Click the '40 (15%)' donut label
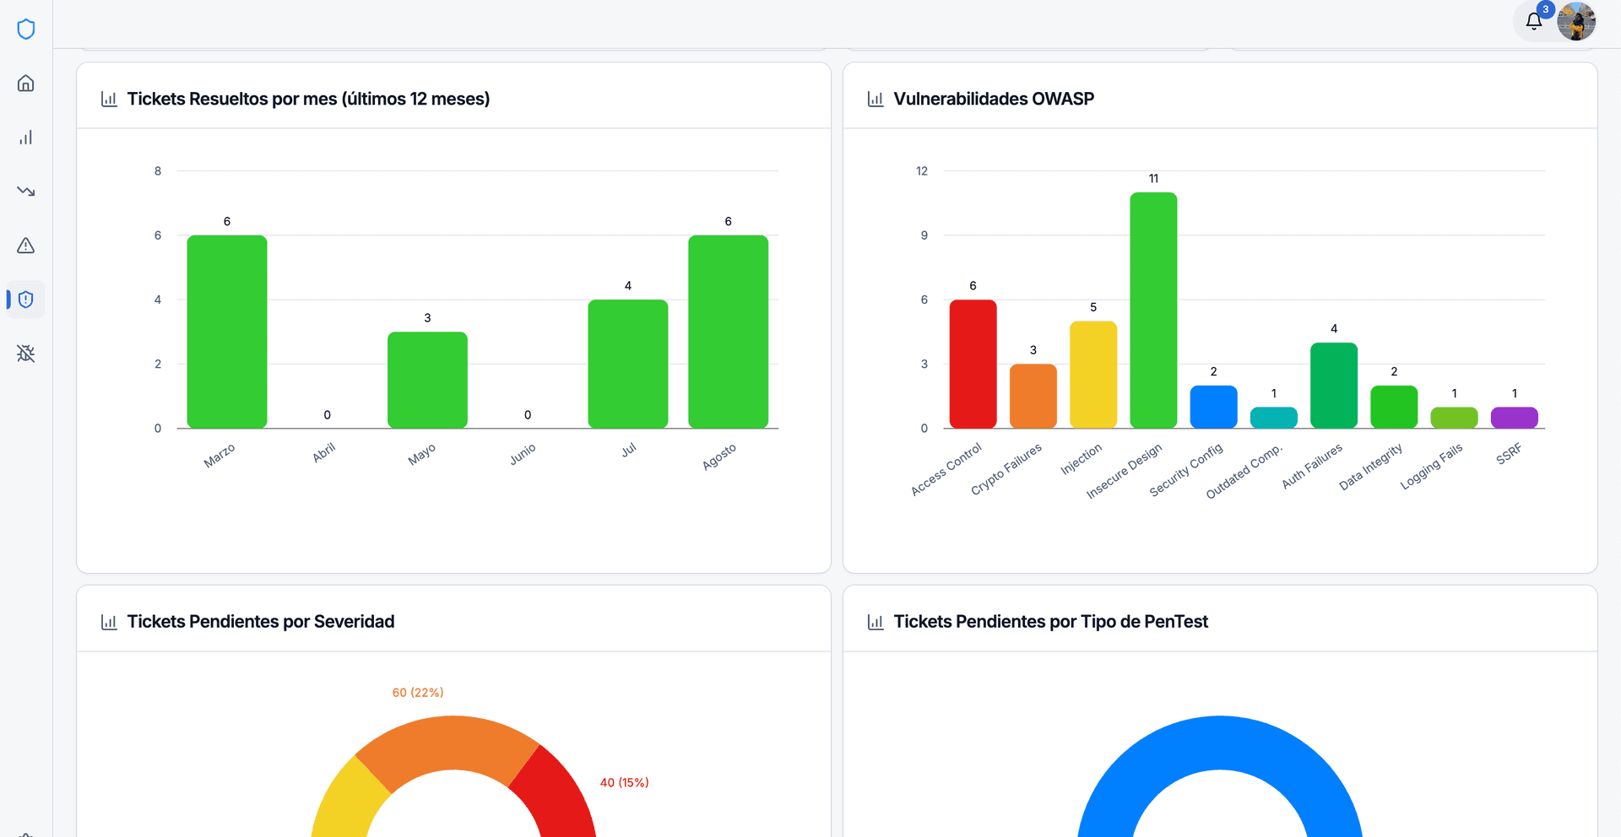The height and width of the screenshot is (837, 1621). pyautogui.click(x=625, y=783)
